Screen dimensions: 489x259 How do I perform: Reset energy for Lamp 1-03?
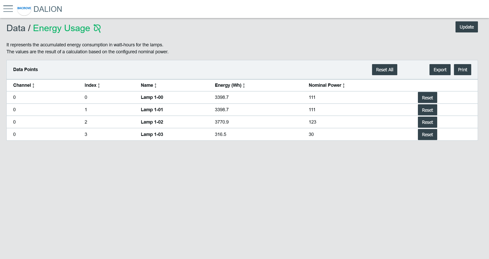pyautogui.click(x=427, y=135)
